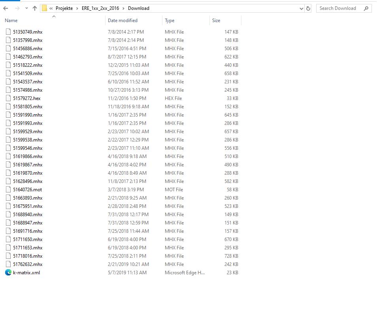The image size is (377, 313).
Task: Click the folder icon in address bar
Action: click(45, 8)
